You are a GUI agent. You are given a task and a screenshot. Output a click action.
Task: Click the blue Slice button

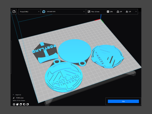click(x=123, y=101)
